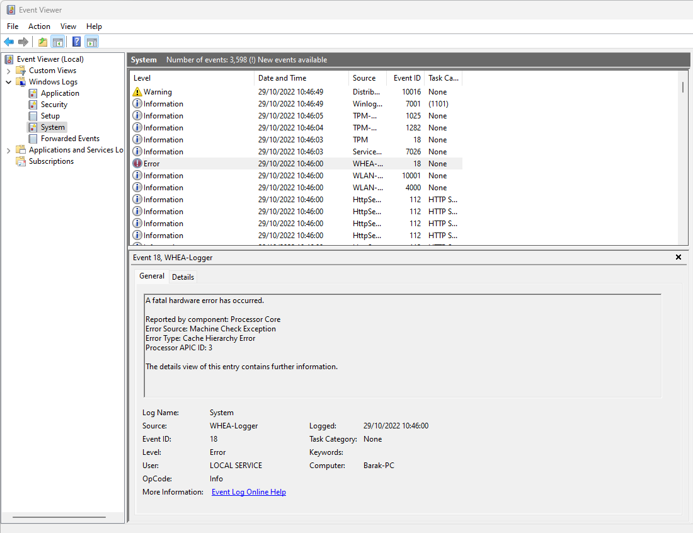
Task: Select the Subscriptions tree item
Action: pyautogui.click(x=51, y=161)
